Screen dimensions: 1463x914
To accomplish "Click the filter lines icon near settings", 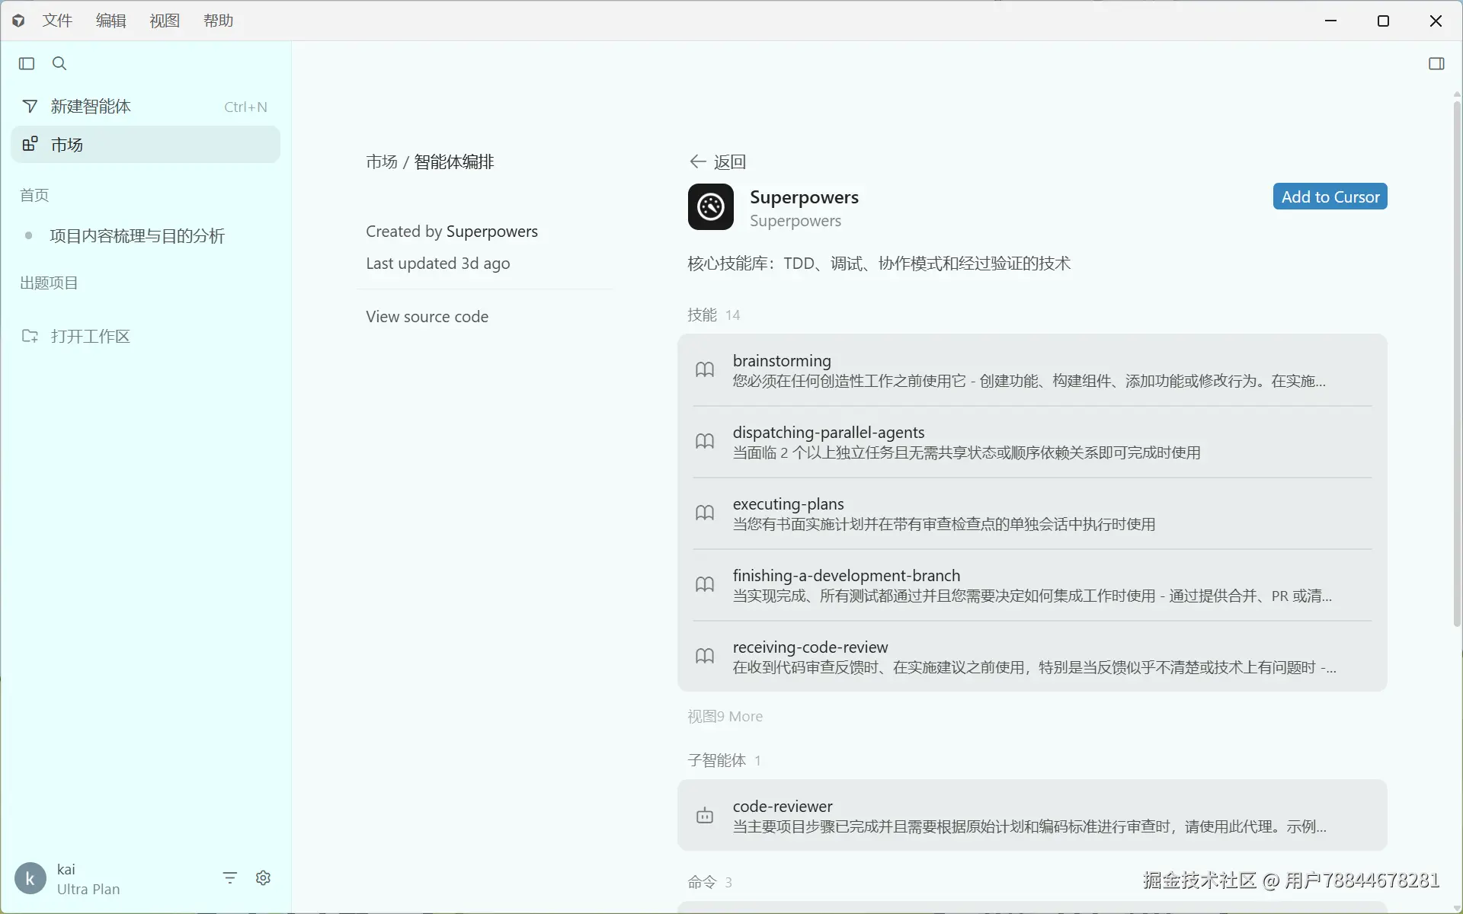I will click(230, 878).
